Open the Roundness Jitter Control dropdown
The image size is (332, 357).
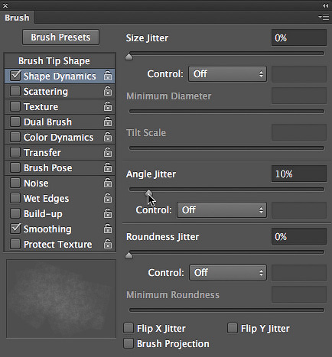click(x=228, y=273)
